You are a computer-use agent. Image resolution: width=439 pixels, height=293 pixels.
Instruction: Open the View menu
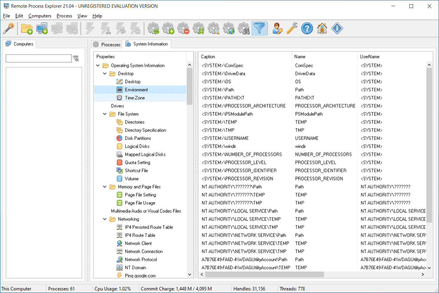(x=82, y=16)
